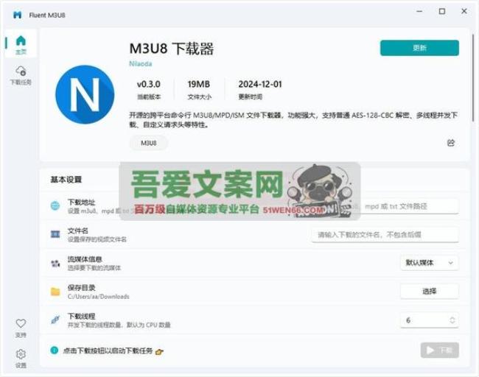This screenshot has height=377, width=479.
Task: Click the 选择 button for save directory
Action: click(429, 292)
